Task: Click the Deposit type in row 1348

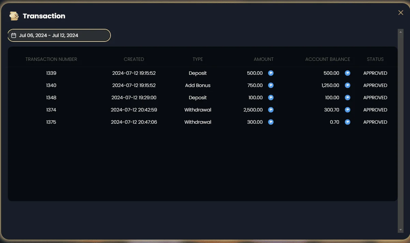Action: (x=198, y=98)
